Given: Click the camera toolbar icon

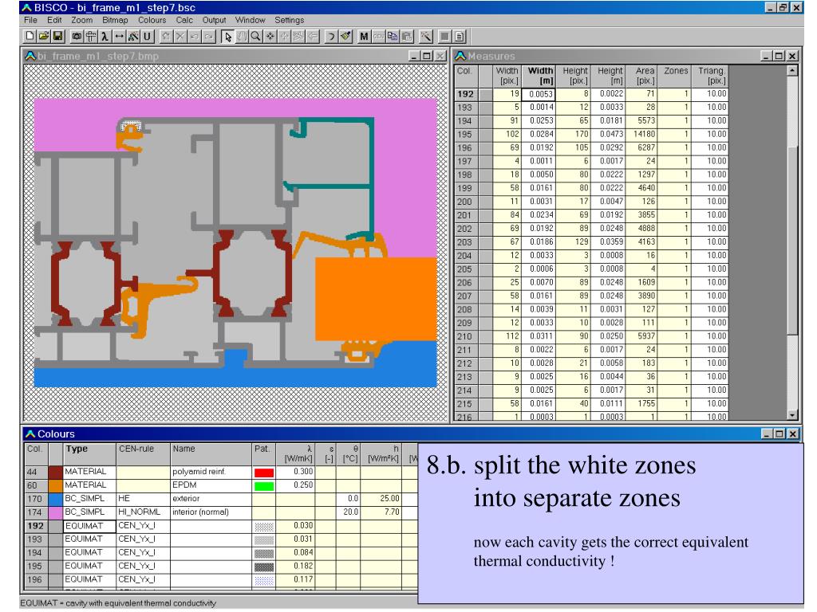Looking at the screenshot, I should pos(77,36).
